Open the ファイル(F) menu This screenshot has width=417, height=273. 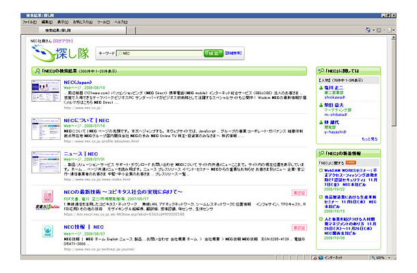tap(29, 22)
